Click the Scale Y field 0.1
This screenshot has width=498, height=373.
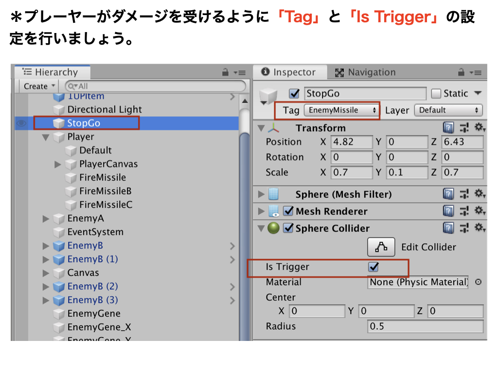pyautogui.click(x=407, y=172)
